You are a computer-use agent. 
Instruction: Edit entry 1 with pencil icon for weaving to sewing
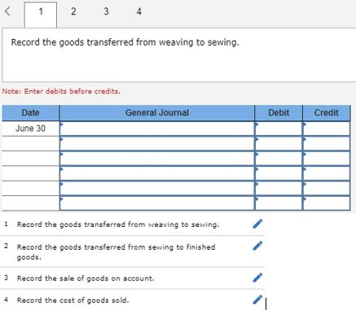click(257, 224)
